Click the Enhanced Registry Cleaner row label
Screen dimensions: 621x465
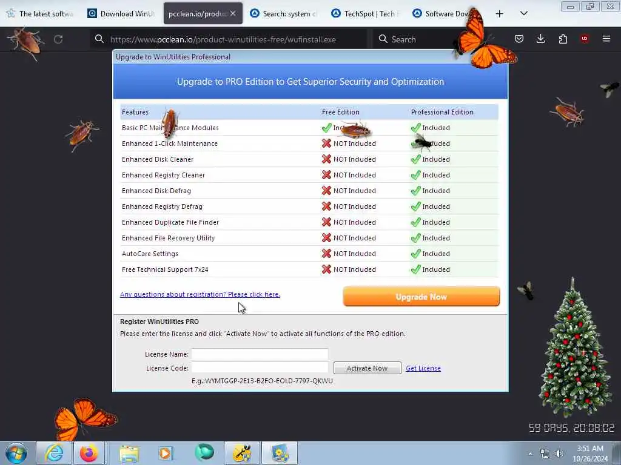coord(163,175)
